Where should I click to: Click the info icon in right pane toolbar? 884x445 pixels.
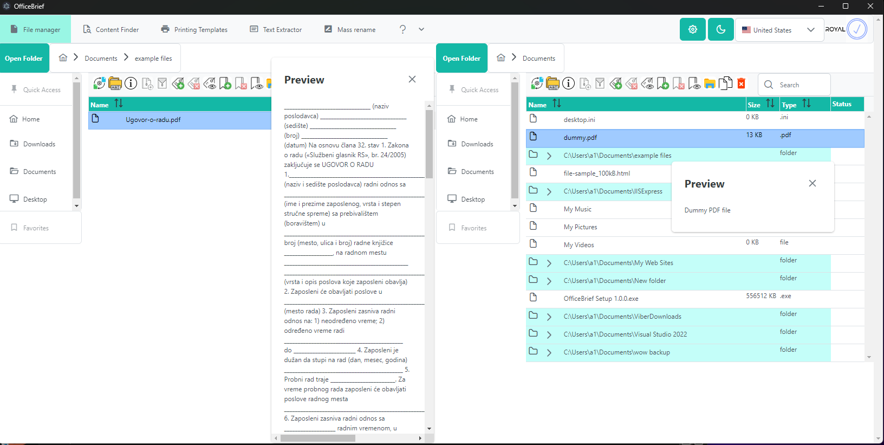click(x=568, y=83)
